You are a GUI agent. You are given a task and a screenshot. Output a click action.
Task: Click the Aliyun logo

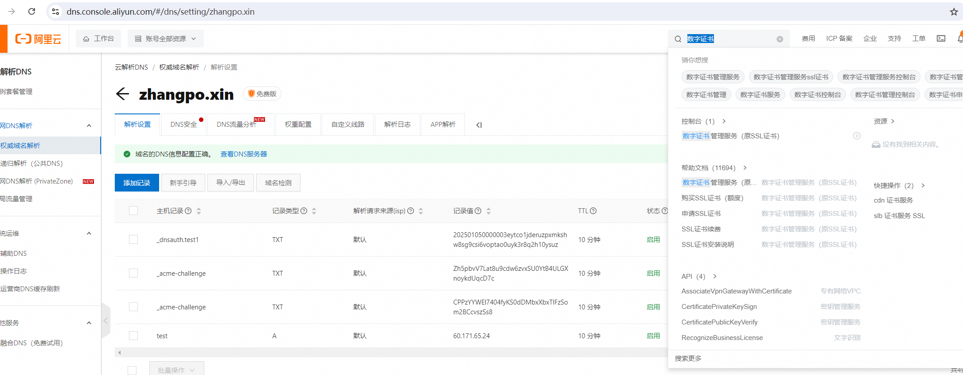[x=38, y=39]
